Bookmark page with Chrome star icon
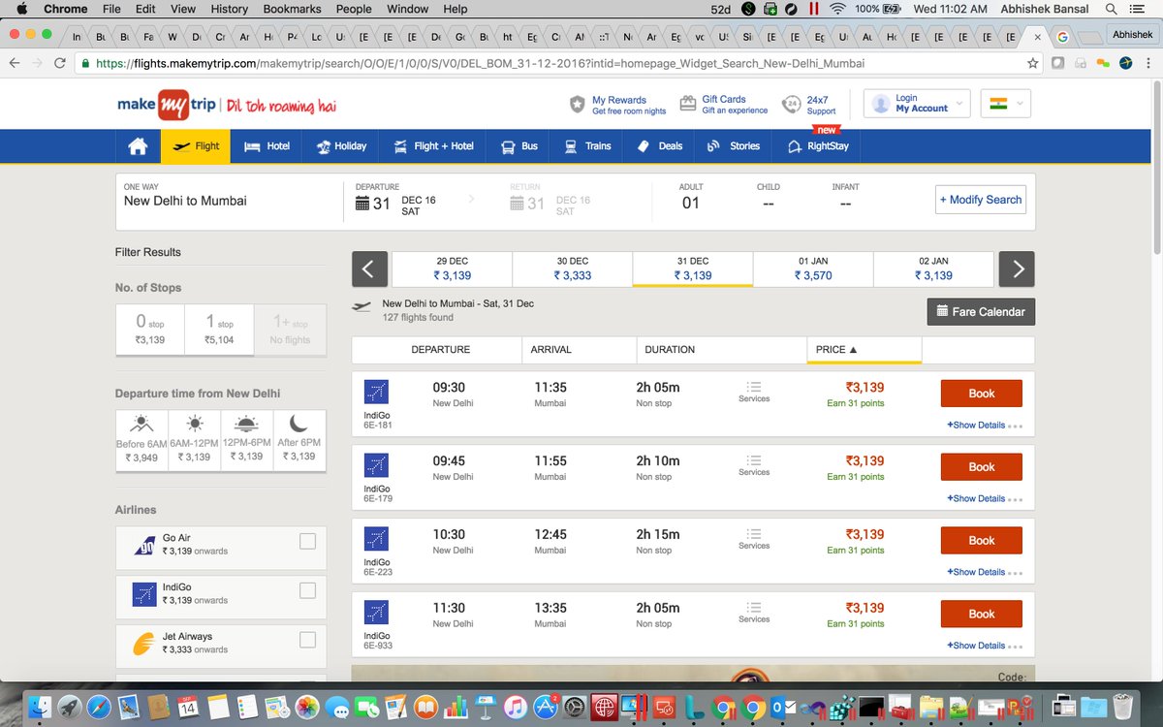This screenshot has width=1163, height=727. point(1032,63)
